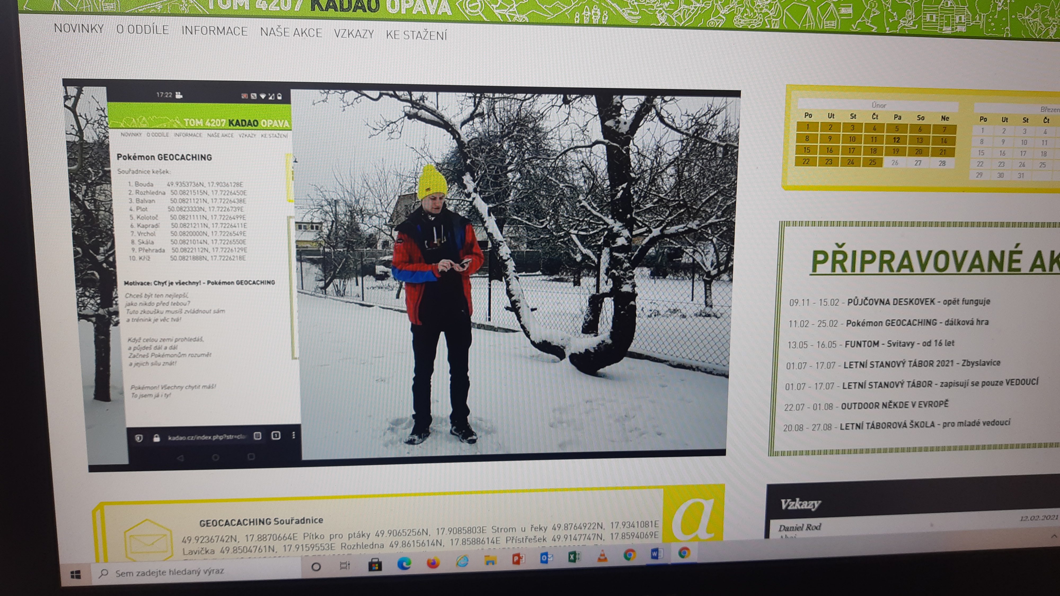Viewport: 1060px width, 596px height.
Task: Select February 28 in the Únor calendar
Action: (942, 163)
